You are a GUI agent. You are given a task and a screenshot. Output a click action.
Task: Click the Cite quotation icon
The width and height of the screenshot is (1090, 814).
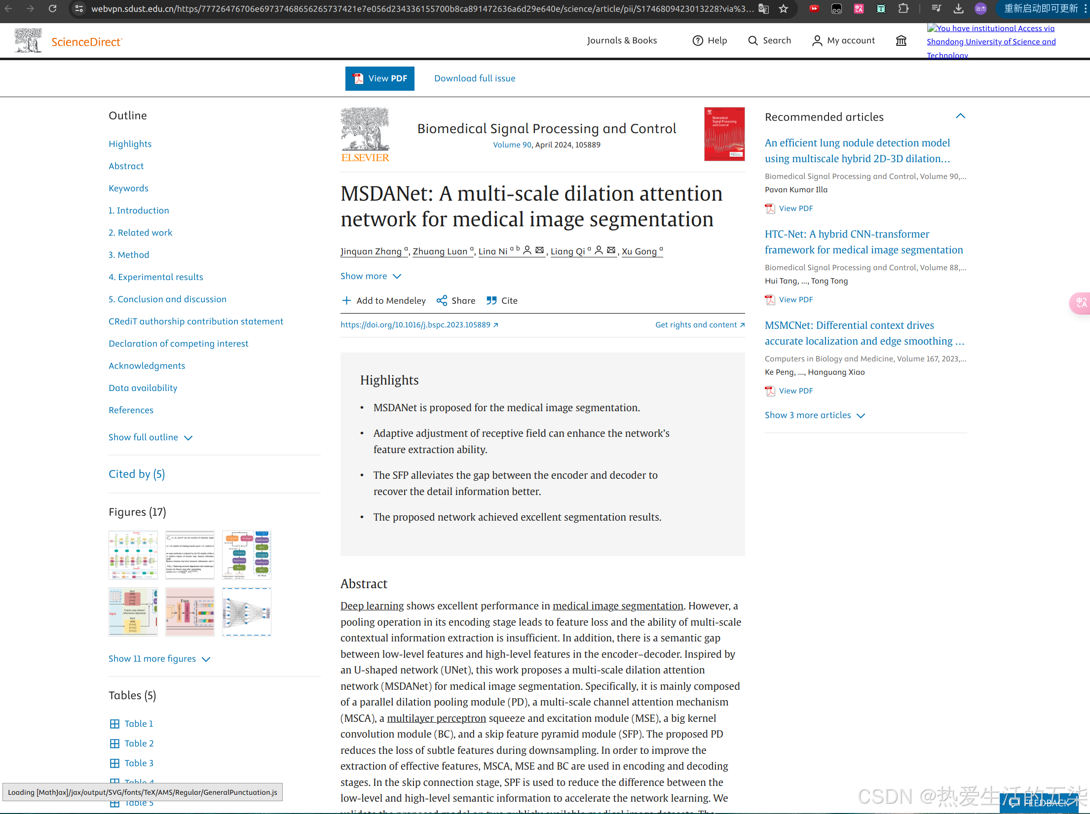tap(491, 300)
